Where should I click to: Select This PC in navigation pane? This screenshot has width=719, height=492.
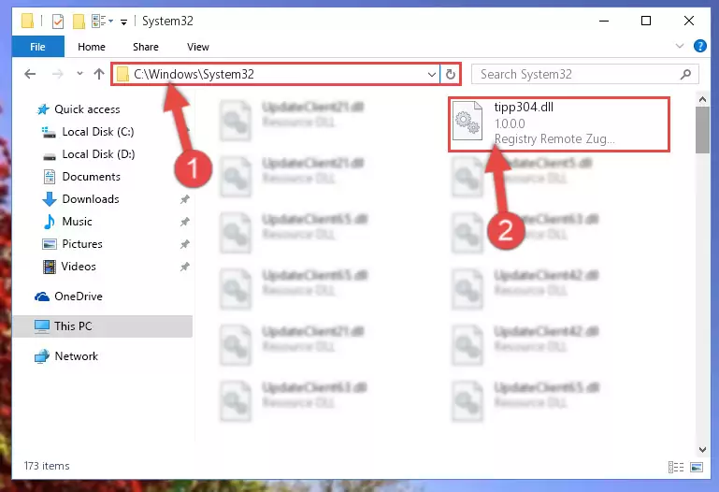(x=102, y=326)
